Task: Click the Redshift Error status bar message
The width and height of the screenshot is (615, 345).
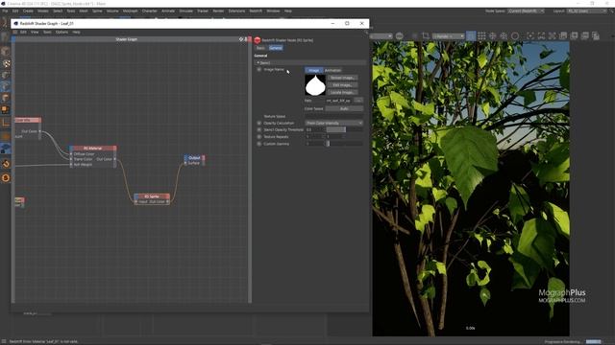Action: (x=43, y=341)
